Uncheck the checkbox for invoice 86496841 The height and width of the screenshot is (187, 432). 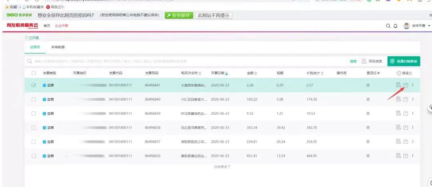click(34, 85)
